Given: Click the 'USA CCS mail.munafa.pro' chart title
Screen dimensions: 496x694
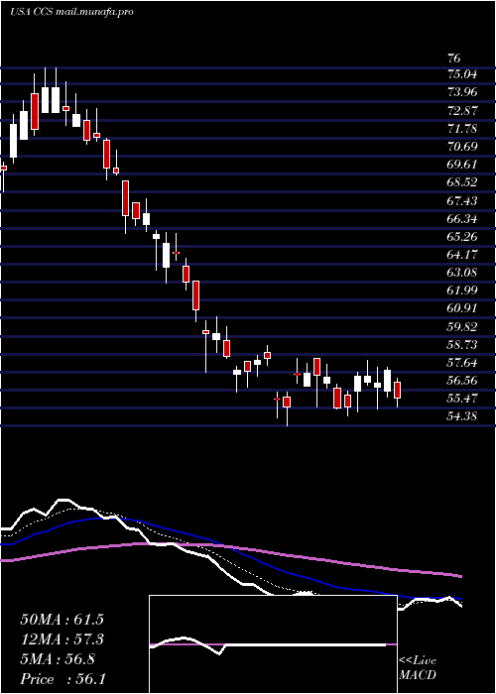Looking at the screenshot, I should pos(71,12).
